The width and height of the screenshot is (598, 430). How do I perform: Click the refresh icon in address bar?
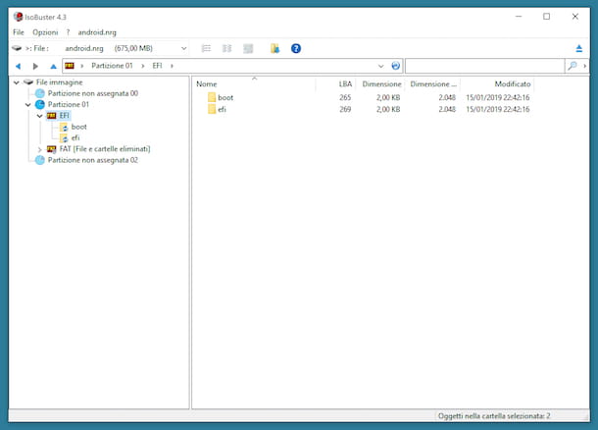395,66
